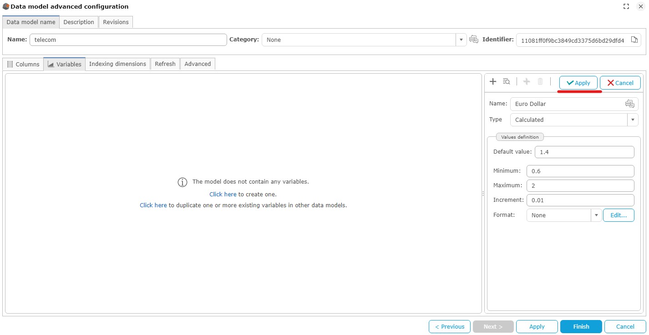Click the Edit... button next to Format

point(618,215)
